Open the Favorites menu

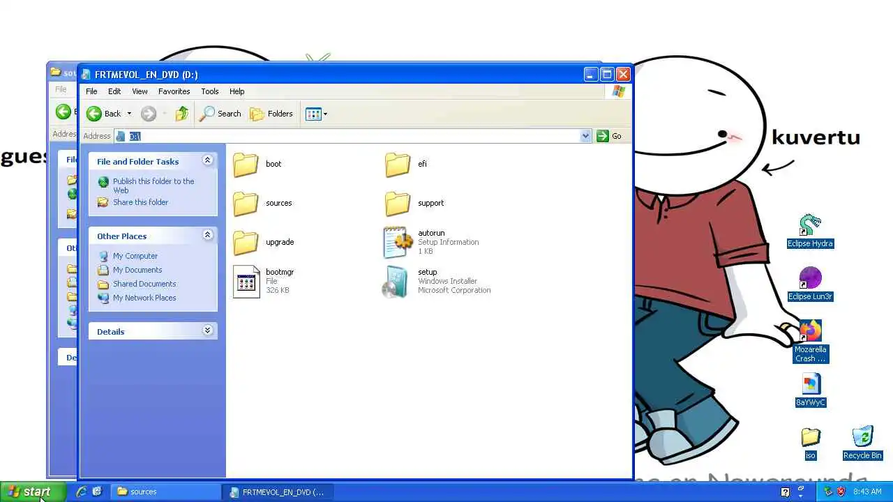pos(174,91)
